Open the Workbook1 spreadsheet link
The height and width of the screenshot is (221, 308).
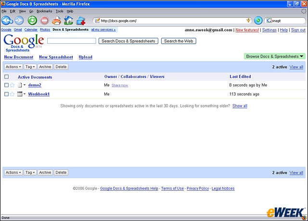pyautogui.click(x=39, y=94)
